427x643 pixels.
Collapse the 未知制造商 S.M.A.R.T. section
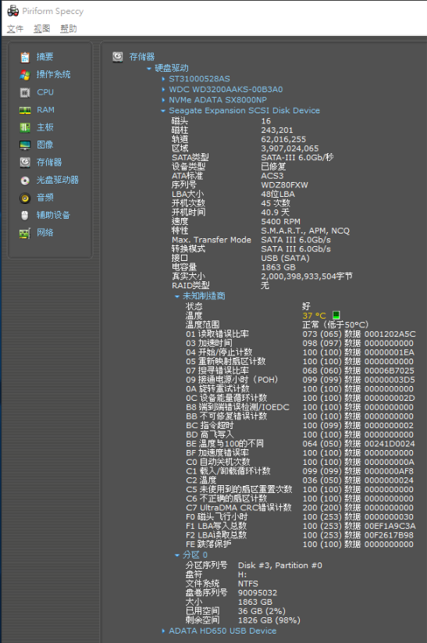[176, 296]
